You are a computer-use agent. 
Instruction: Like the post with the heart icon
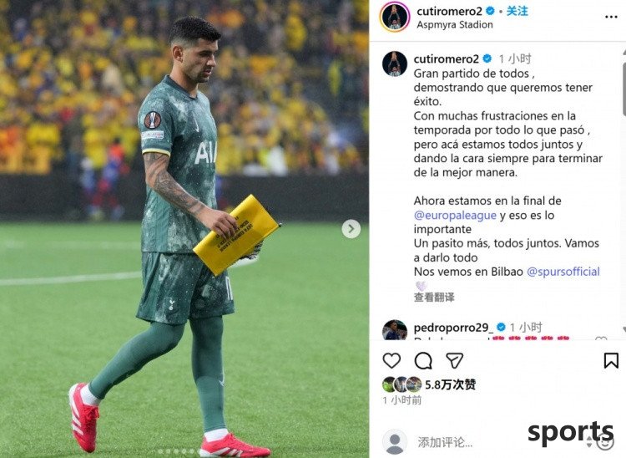coord(391,360)
